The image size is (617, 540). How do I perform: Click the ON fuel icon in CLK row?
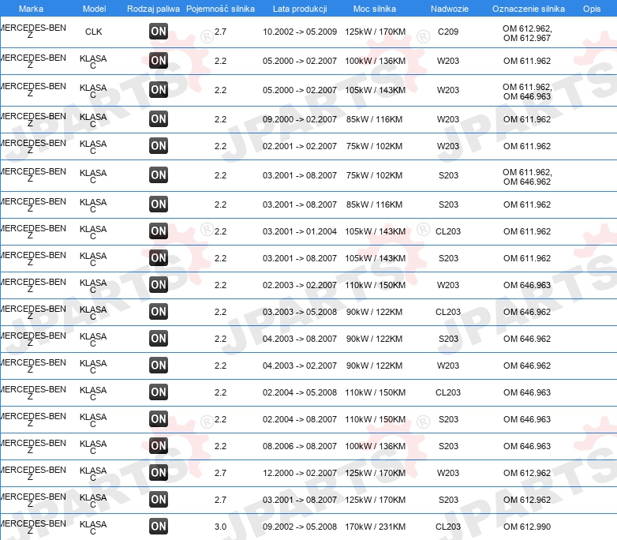[x=159, y=32]
